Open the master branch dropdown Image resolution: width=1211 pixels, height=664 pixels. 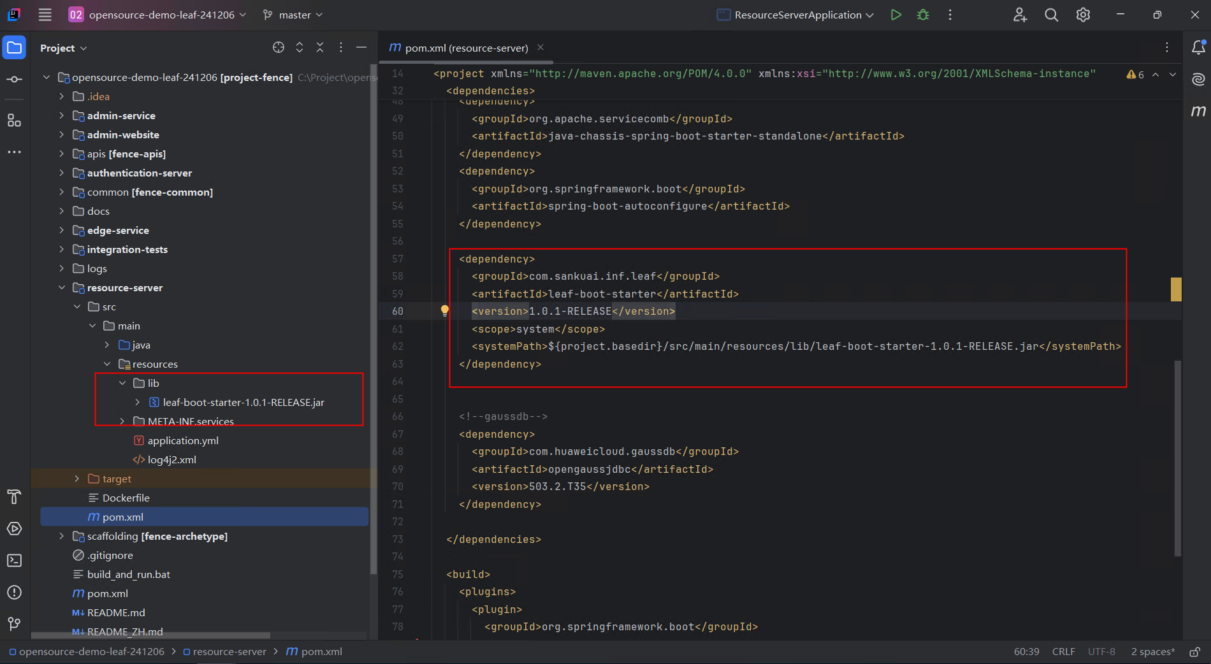pyautogui.click(x=293, y=15)
